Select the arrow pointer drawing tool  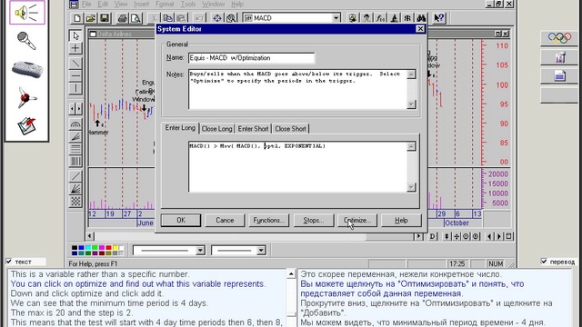click(75, 35)
